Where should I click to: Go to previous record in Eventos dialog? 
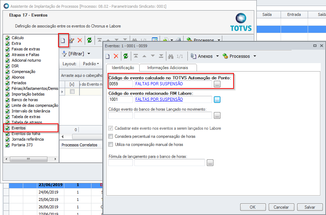tap(144, 56)
